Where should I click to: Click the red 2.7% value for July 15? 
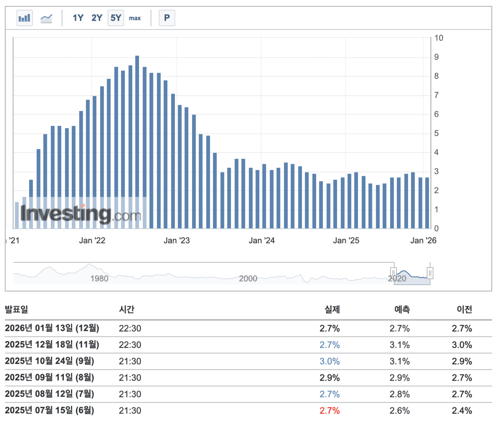point(330,410)
